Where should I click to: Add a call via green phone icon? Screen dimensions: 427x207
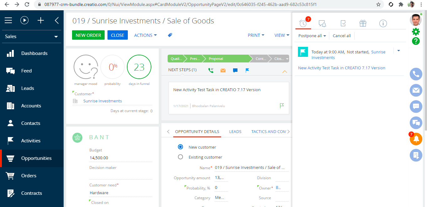click(x=211, y=70)
